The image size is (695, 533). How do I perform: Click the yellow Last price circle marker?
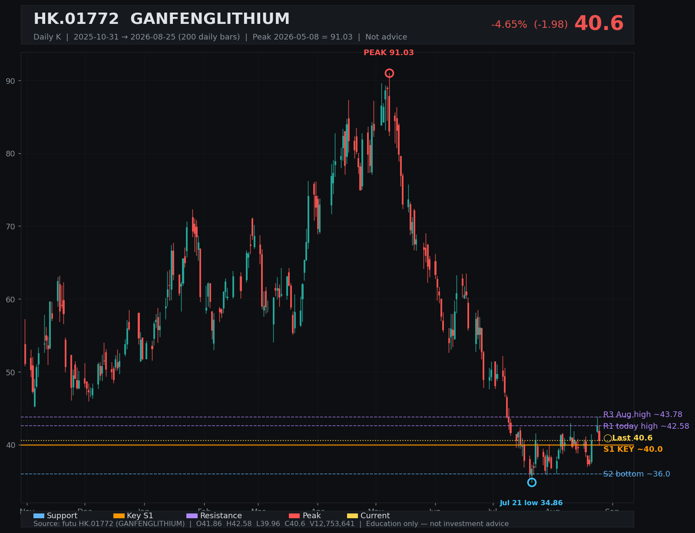(608, 438)
